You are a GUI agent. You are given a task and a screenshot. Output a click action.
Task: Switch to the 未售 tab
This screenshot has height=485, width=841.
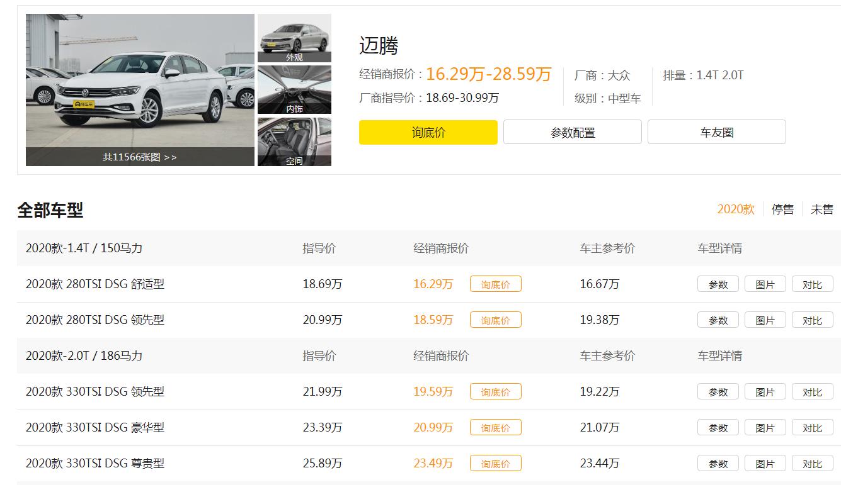[x=821, y=209]
